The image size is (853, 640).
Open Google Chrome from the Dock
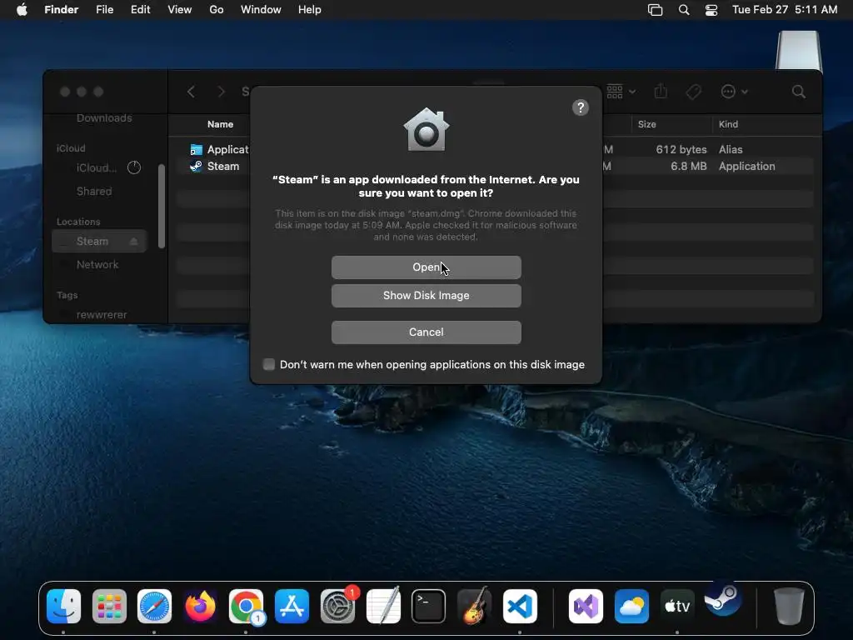tap(246, 606)
